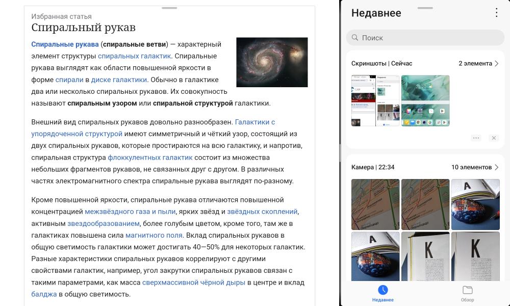
Task: Click the магнитного поля link
Action: pyautogui.click(x=154, y=235)
